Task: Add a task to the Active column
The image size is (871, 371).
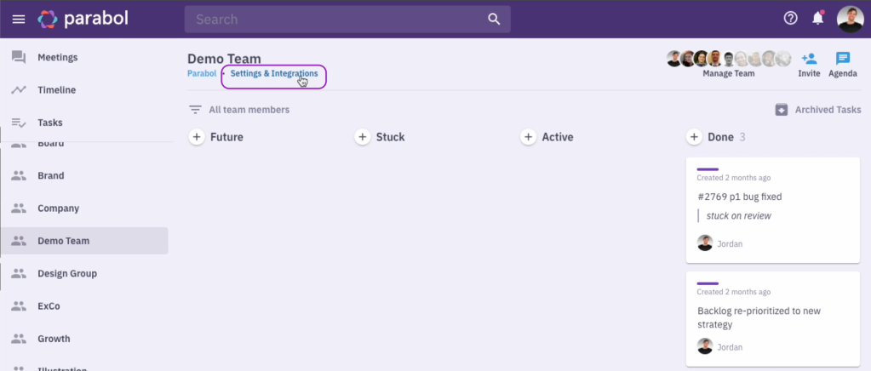Action: click(528, 137)
